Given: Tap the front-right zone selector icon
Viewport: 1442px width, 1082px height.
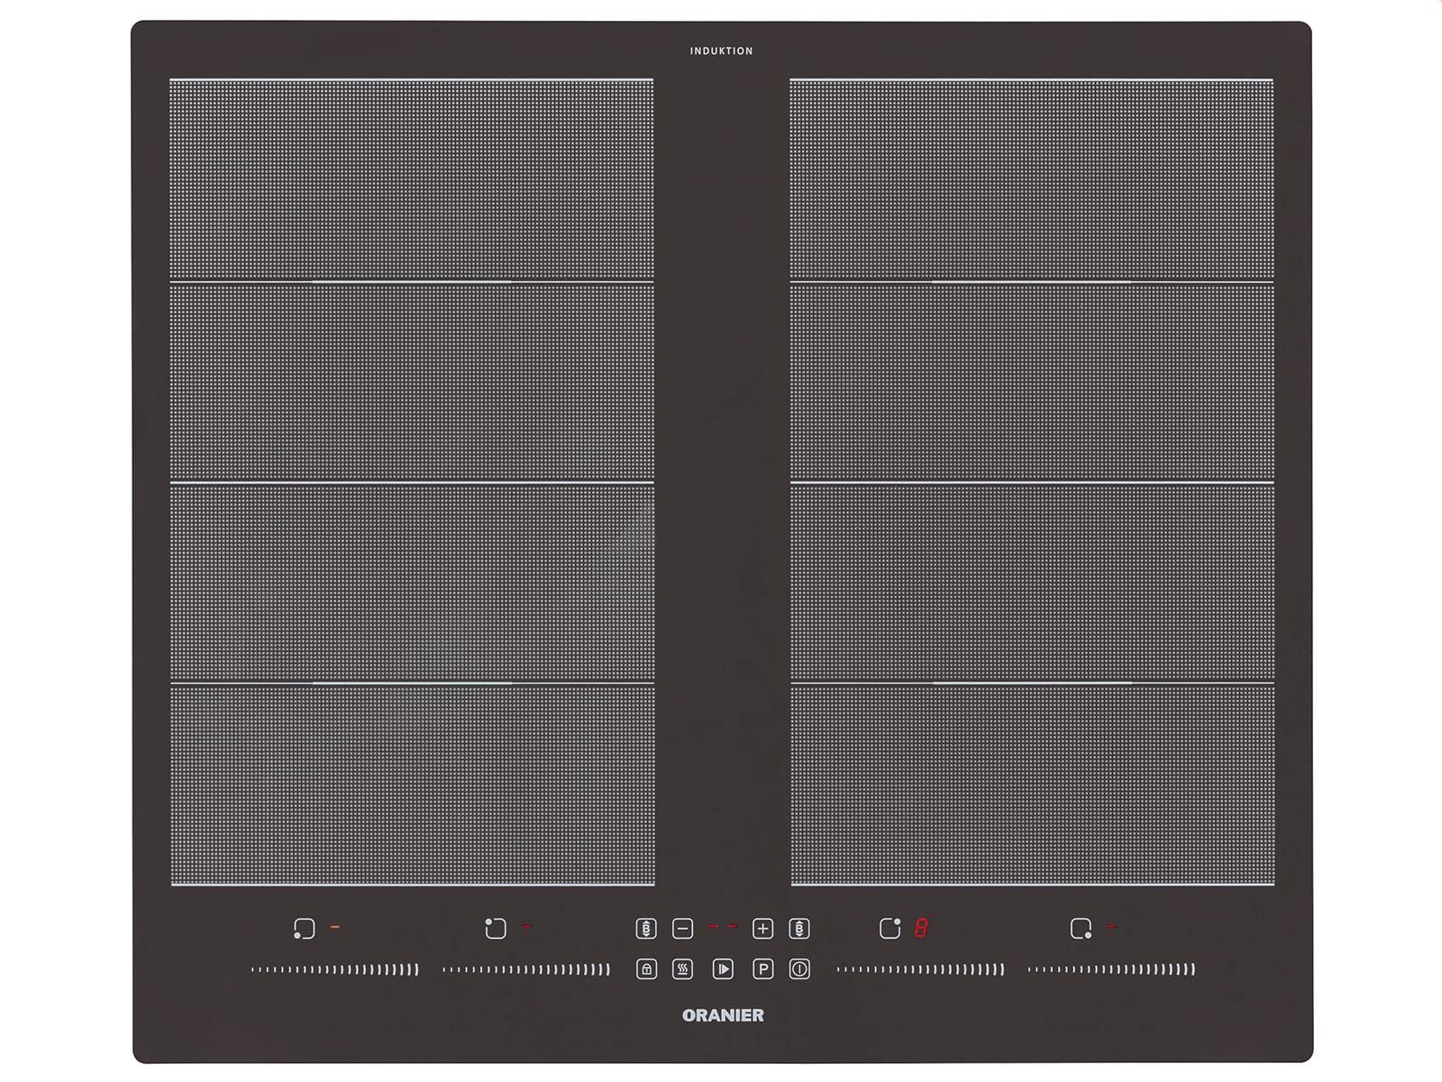Looking at the screenshot, I should point(1081,929).
